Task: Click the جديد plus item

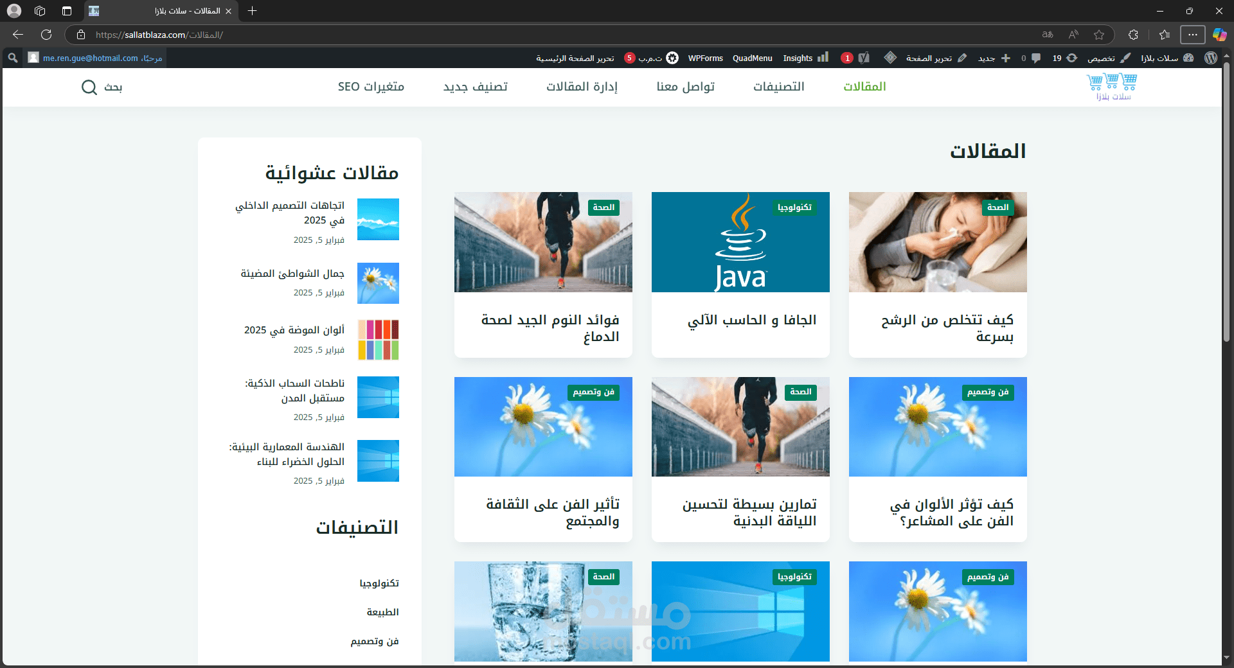Action: (x=994, y=58)
